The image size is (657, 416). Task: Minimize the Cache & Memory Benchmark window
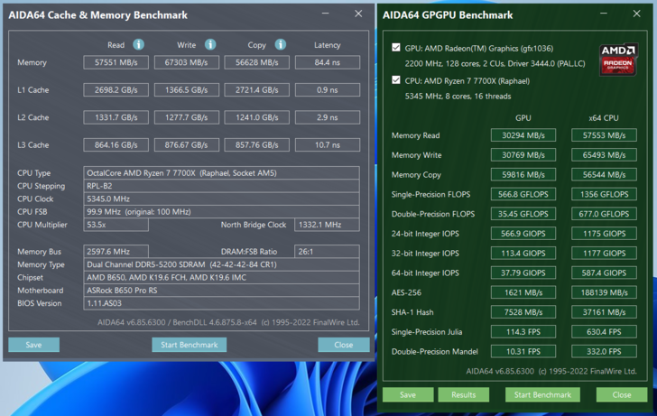click(326, 14)
